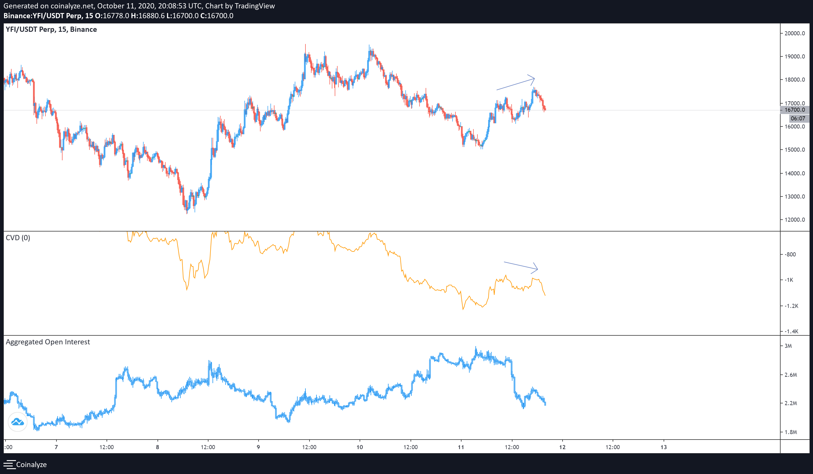The image size is (813, 474).
Task: Click the -800 CVD axis label
Action: pyautogui.click(x=790, y=254)
